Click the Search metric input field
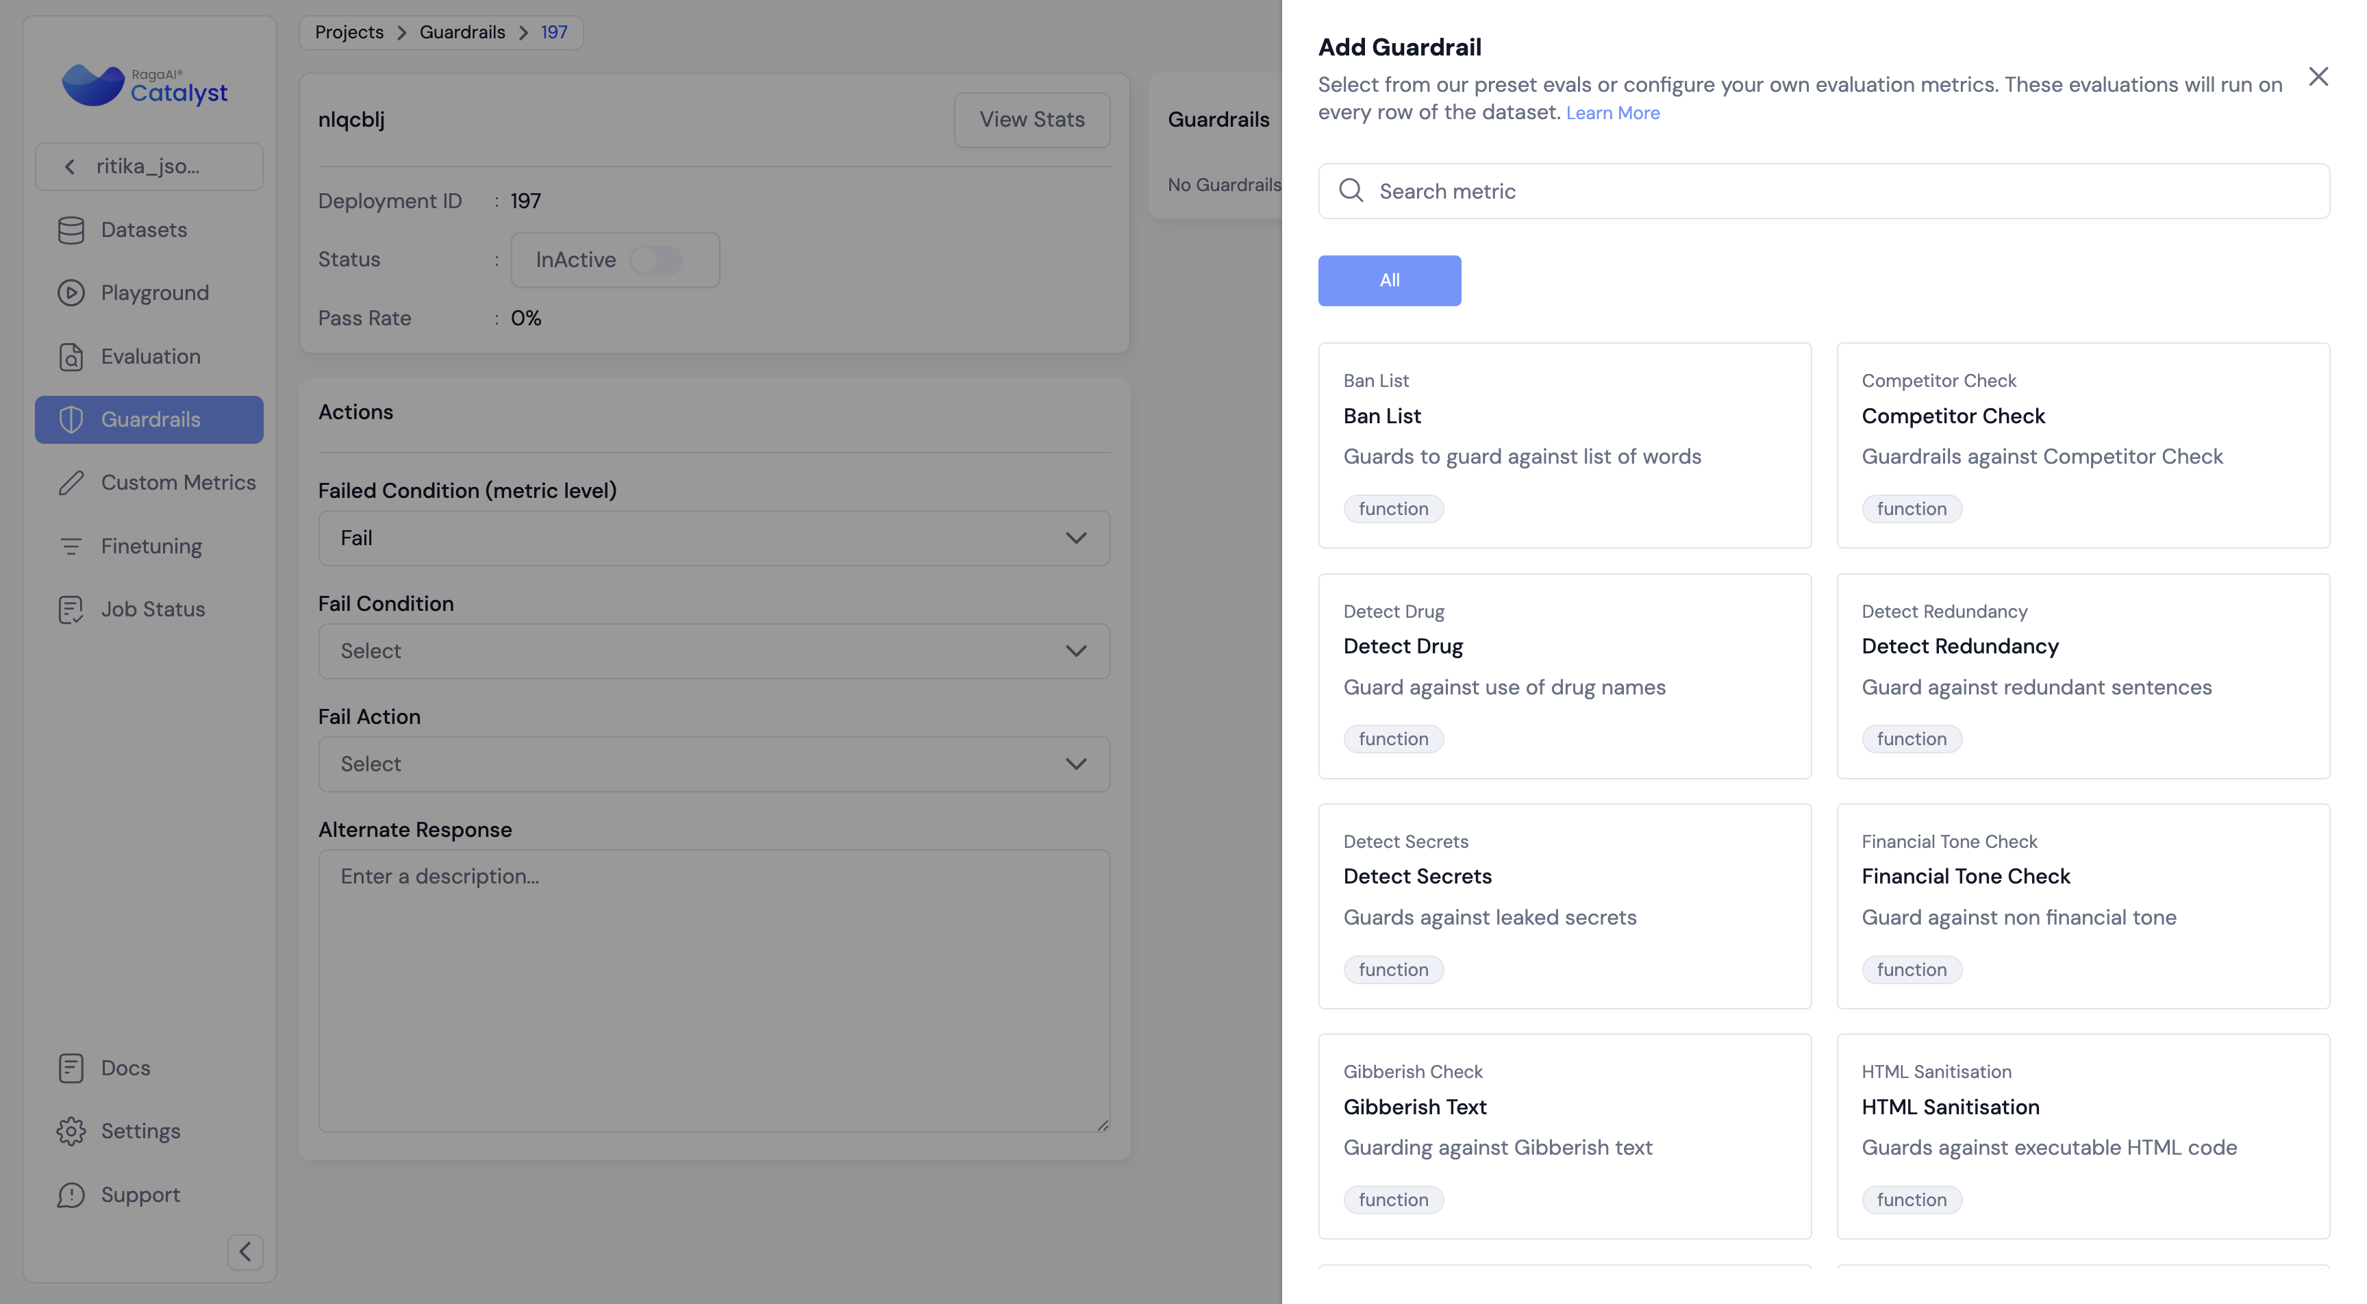This screenshot has height=1304, width=2367. click(1823, 191)
